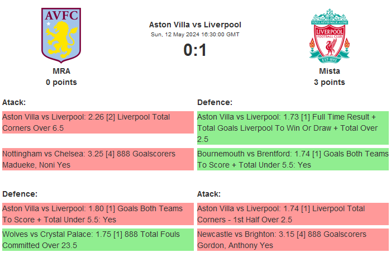Image resolution: width=391 pixels, height=257 pixels.
Task: Click Mista's 3 points label
Action: pyautogui.click(x=330, y=82)
